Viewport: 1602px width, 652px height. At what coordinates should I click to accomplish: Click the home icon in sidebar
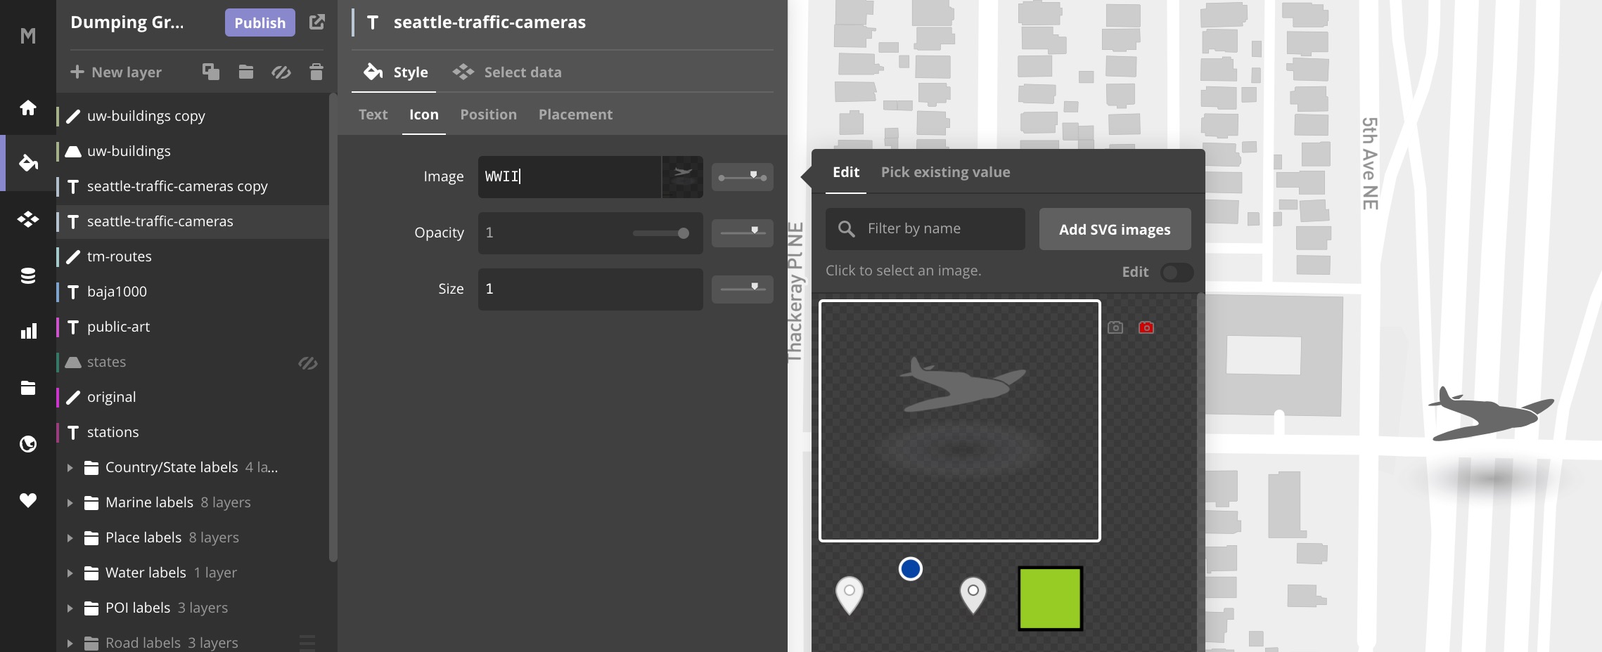click(x=28, y=107)
